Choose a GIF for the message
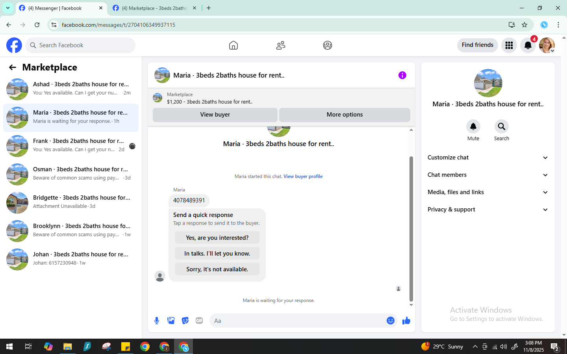567x354 pixels. coord(199,321)
